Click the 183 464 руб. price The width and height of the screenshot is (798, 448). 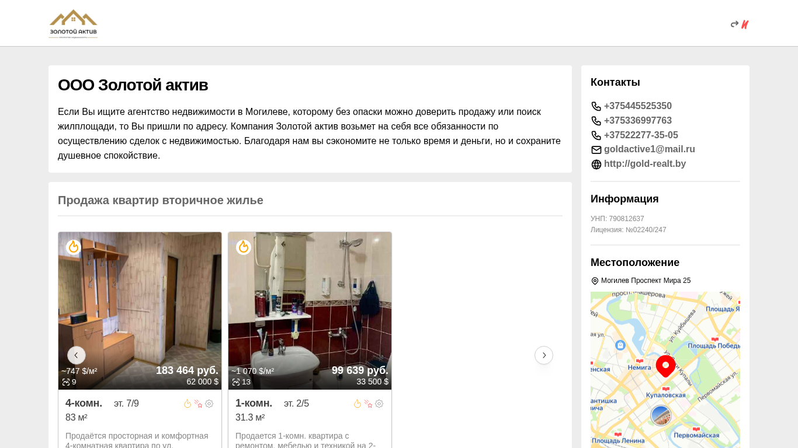[x=187, y=370]
